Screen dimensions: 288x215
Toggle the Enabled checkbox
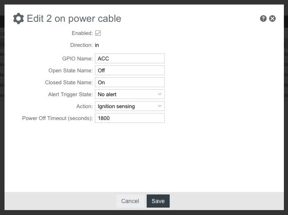(98, 33)
